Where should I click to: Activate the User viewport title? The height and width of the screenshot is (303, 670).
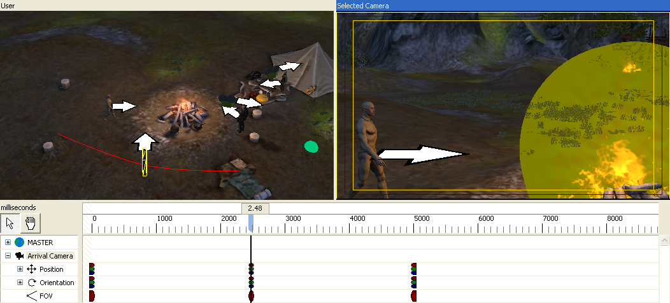click(9, 5)
